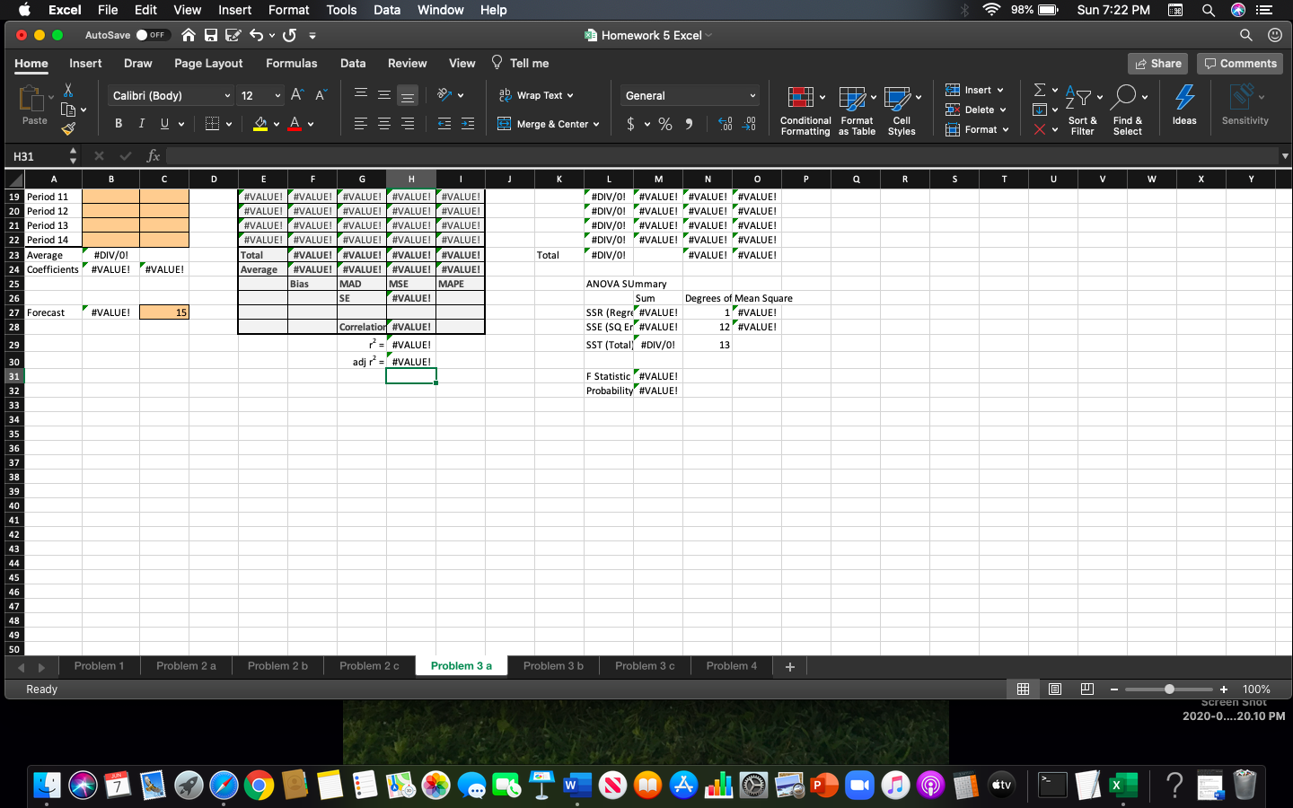1293x808 pixels.
Task: Toggle AutoSave switch off/on
Action: click(152, 35)
